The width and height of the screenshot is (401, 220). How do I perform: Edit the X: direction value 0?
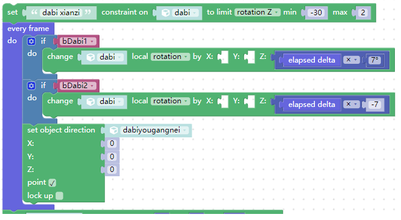(112, 143)
